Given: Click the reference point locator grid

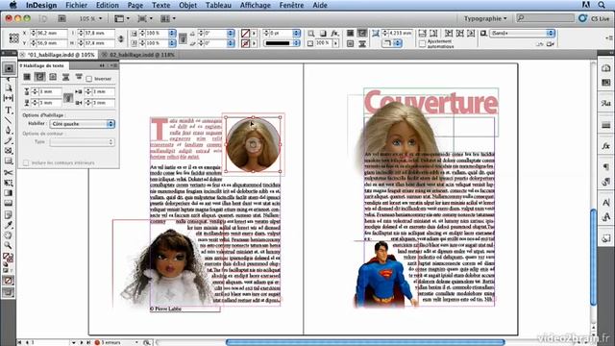Looking at the screenshot, I should 13,38.
